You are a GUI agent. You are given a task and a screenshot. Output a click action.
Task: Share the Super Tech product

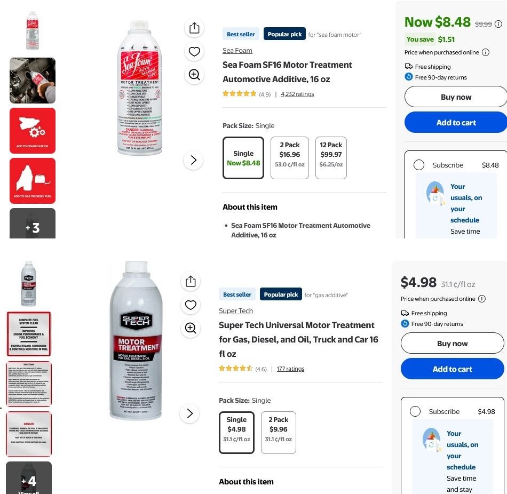pyautogui.click(x=191, y=282)
